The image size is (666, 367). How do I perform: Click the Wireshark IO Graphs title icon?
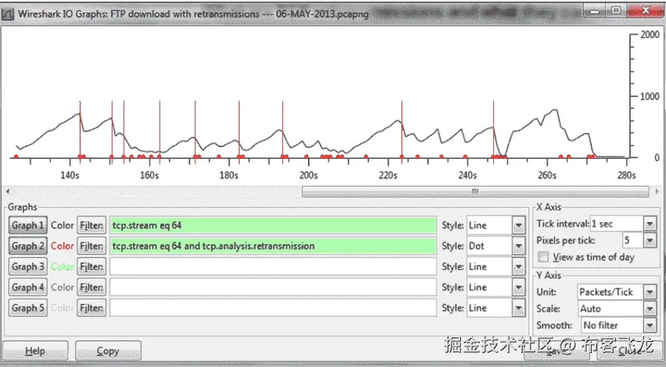(7, 14)
